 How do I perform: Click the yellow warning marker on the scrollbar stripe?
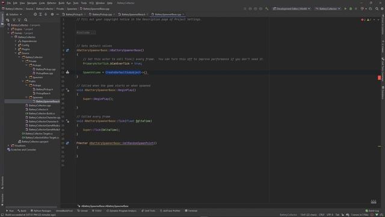tap(380, 146)
